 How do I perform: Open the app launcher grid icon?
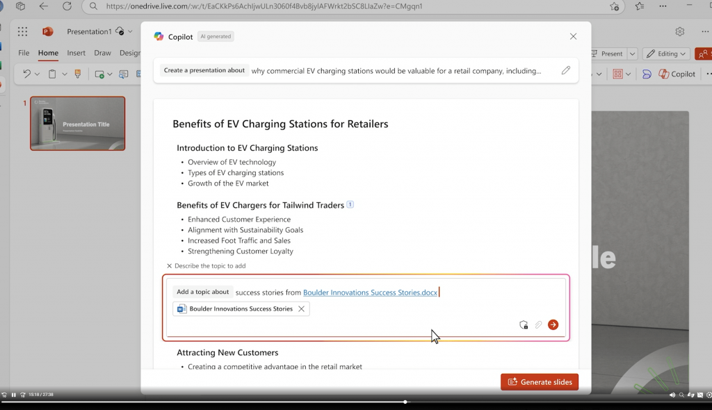coord(22,31)
